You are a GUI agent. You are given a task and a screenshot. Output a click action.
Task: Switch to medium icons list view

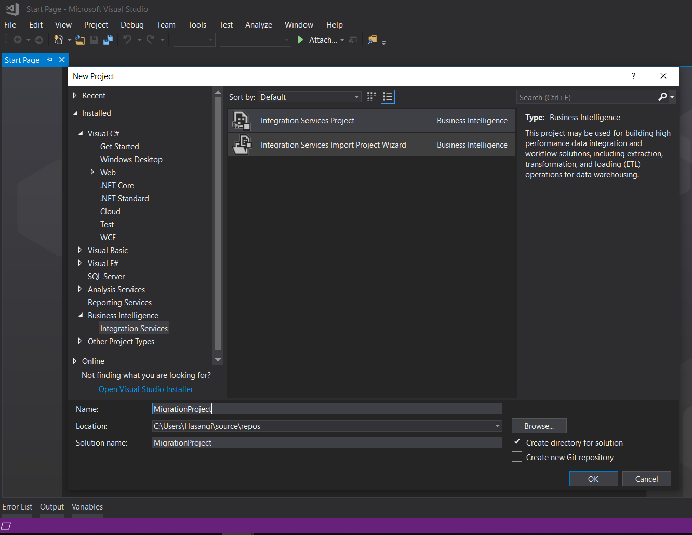coord(388,97)
